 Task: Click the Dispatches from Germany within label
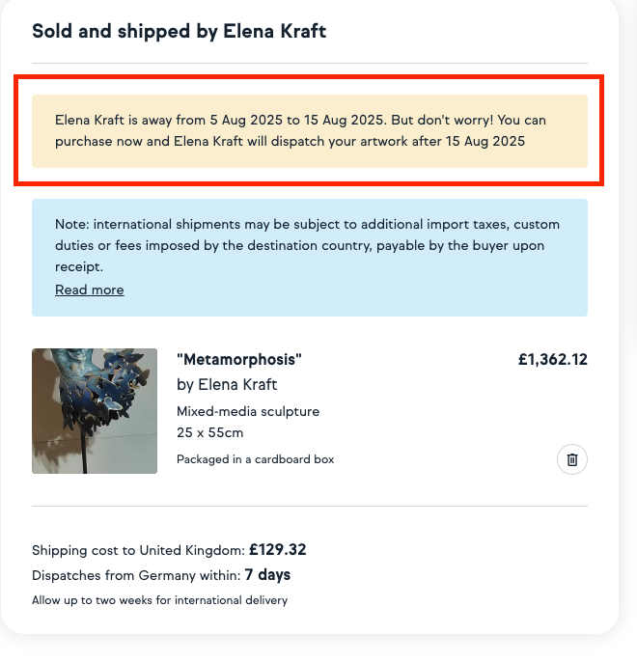(x=136, y=575)
